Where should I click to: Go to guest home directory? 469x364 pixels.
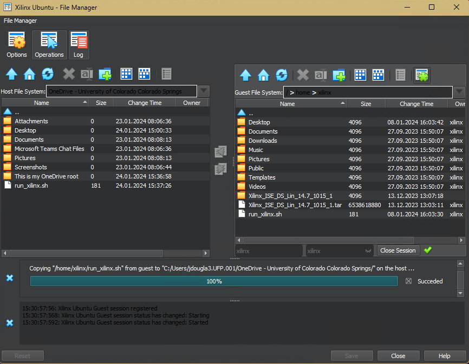264,75
